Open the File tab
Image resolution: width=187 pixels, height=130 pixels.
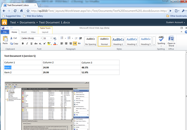[x=5, y=32]
